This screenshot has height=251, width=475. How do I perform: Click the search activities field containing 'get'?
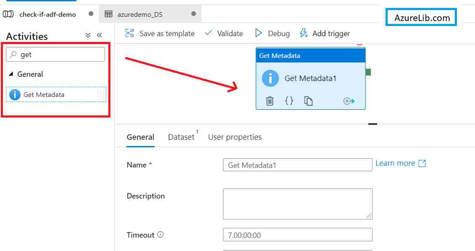tap(55, 55)
